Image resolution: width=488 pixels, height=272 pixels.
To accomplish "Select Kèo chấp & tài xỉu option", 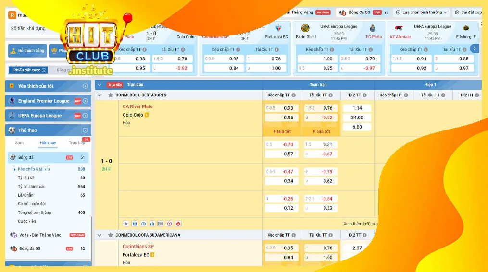I will pyautogui.click(x=34, y=169).
